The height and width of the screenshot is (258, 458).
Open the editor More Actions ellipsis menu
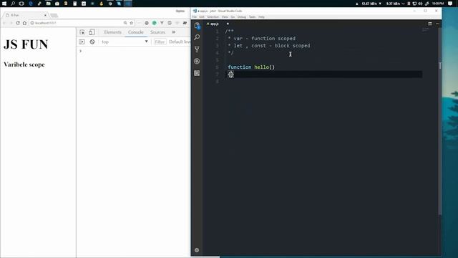coord(437,24)
